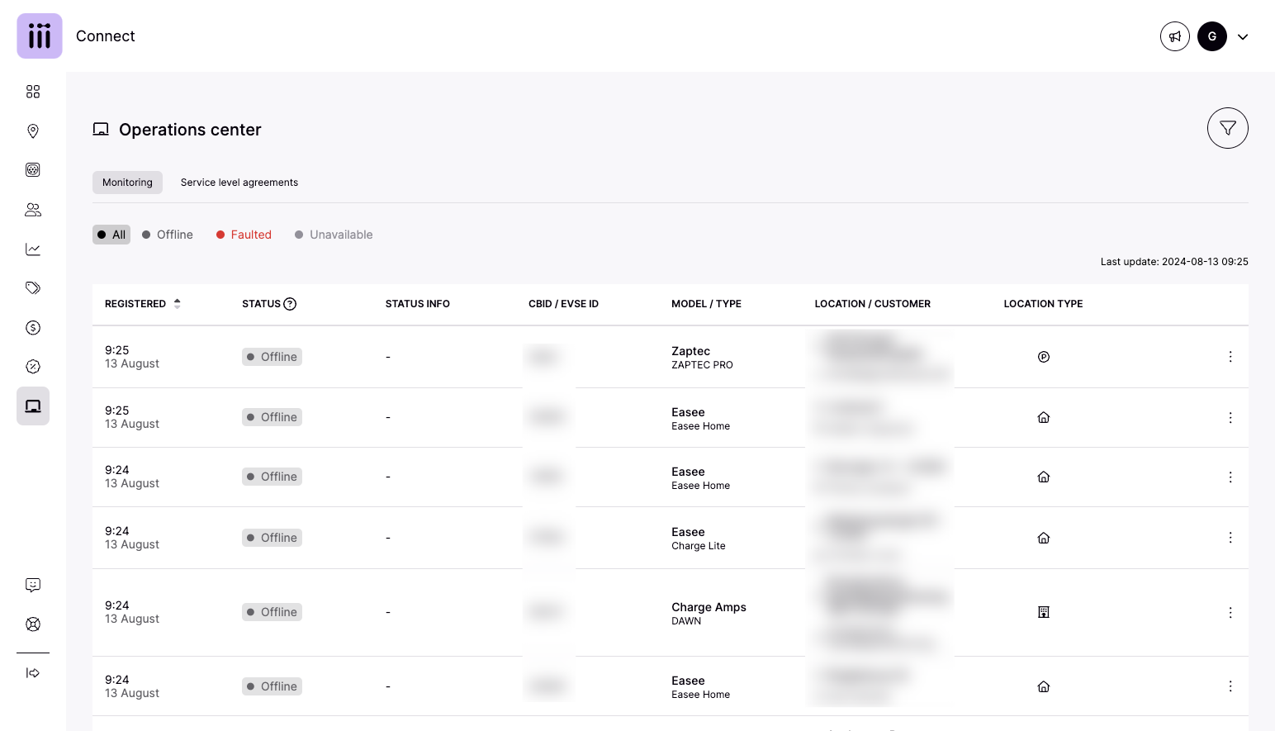Viewport: 1275px width, 731px height.
Task: Open the analytics chart sidebar icon
Action: [33, 249]
